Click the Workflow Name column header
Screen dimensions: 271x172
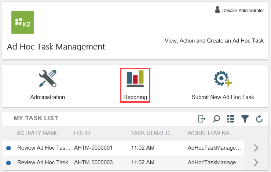[213, 133]
